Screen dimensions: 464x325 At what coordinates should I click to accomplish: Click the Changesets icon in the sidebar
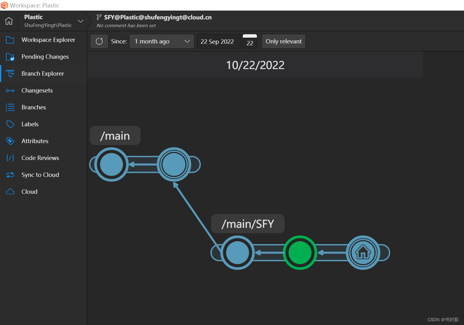[10, 91]
